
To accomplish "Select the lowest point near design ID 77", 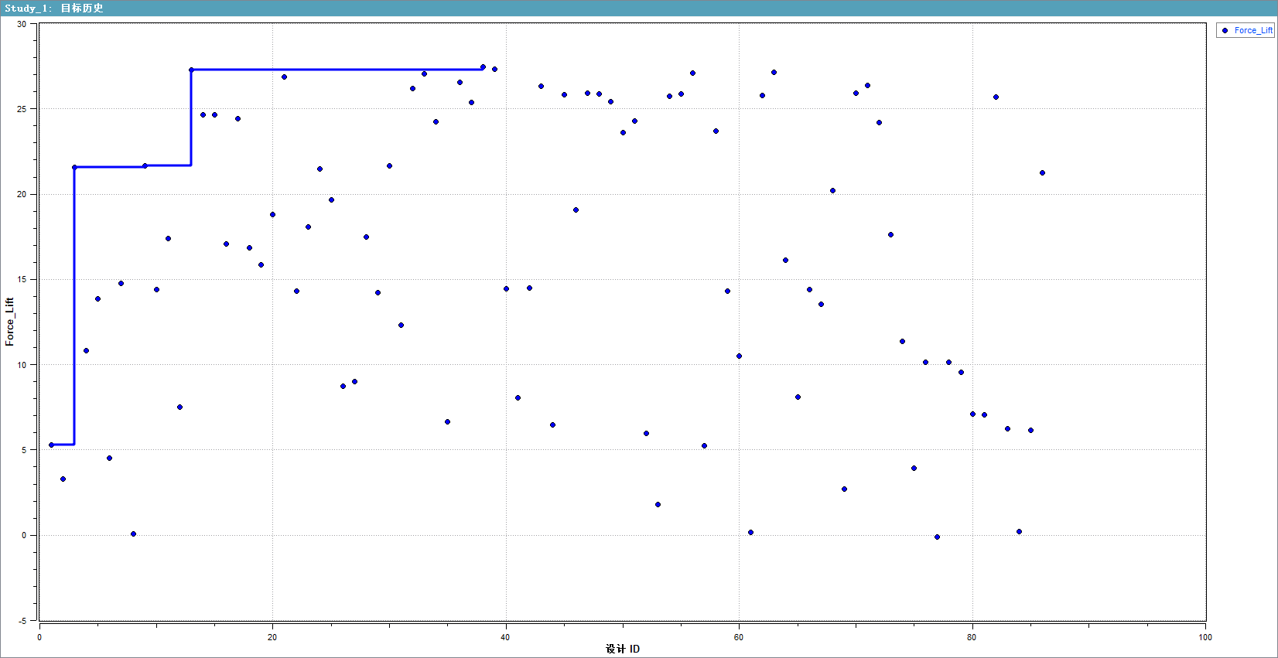I will (937, 537).
